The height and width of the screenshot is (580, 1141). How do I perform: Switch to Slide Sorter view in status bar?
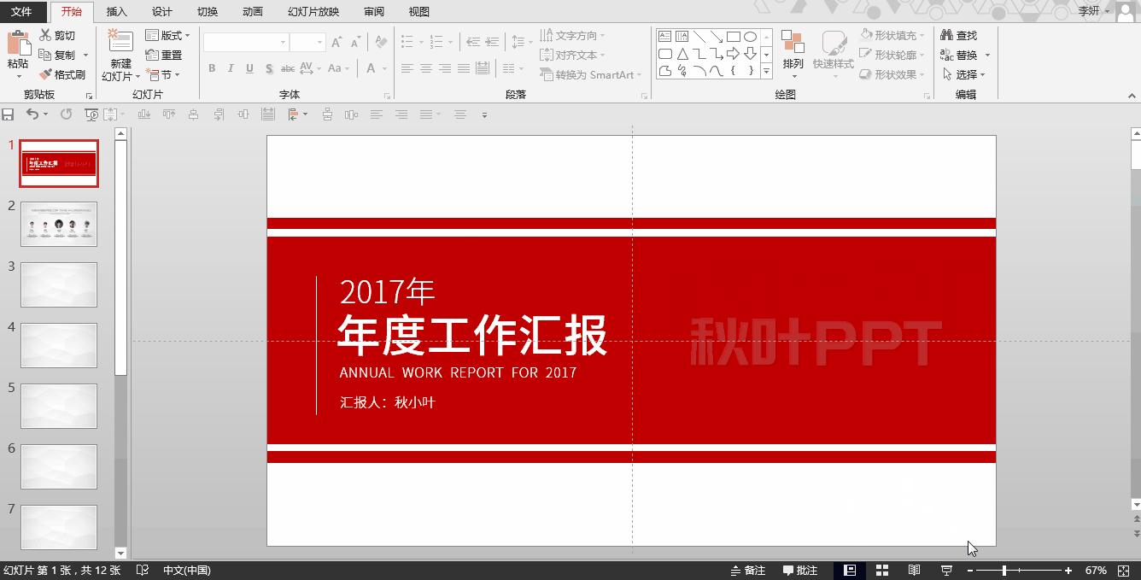click(882, 570)
